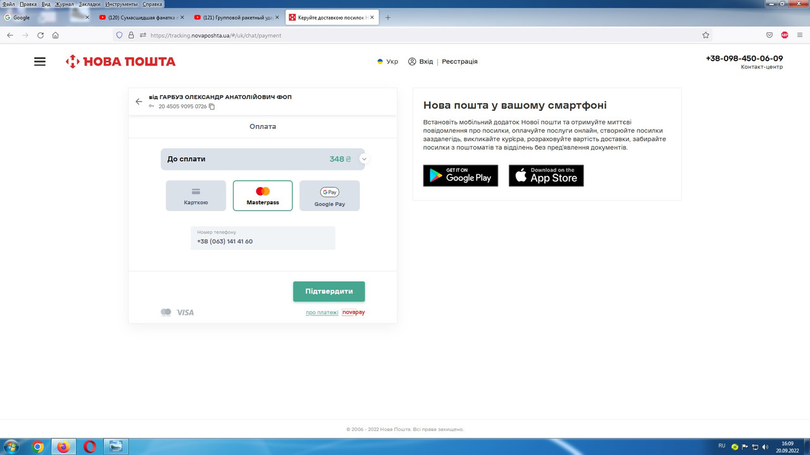Close the Google tab
The width and height of the screenshot is (810, 455).
tap(87, 17)
